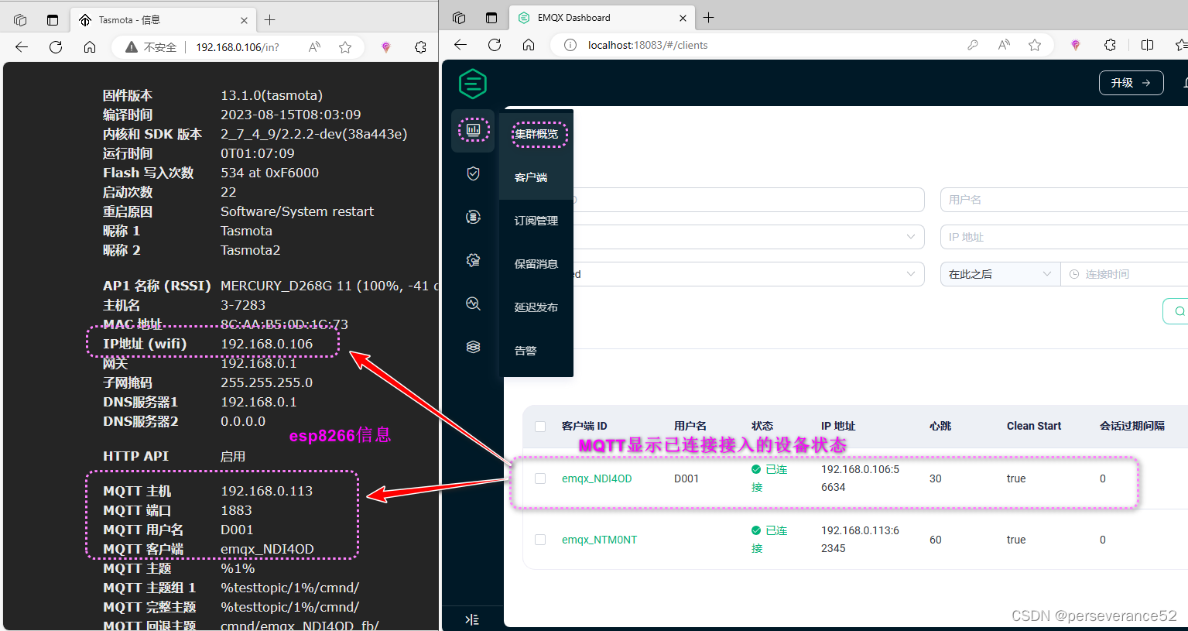This screenshot has height=631, width=1188.
Task: Open tab actions menu in EMQX window
Action: click(491, 18)
